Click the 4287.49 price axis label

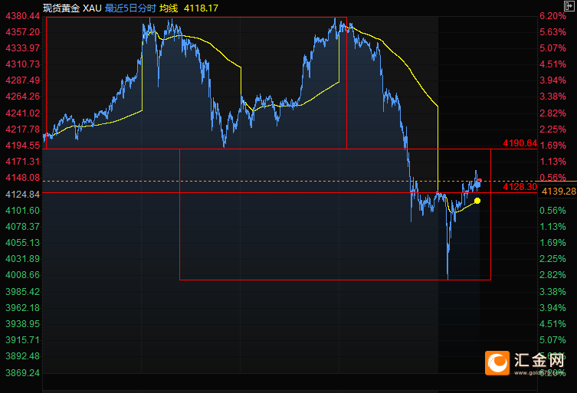22,80
